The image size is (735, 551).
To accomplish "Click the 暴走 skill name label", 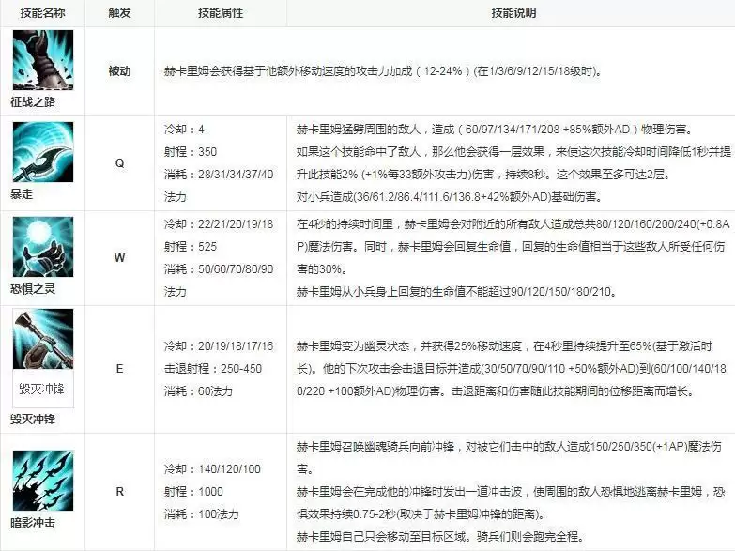I will point(22,193).
